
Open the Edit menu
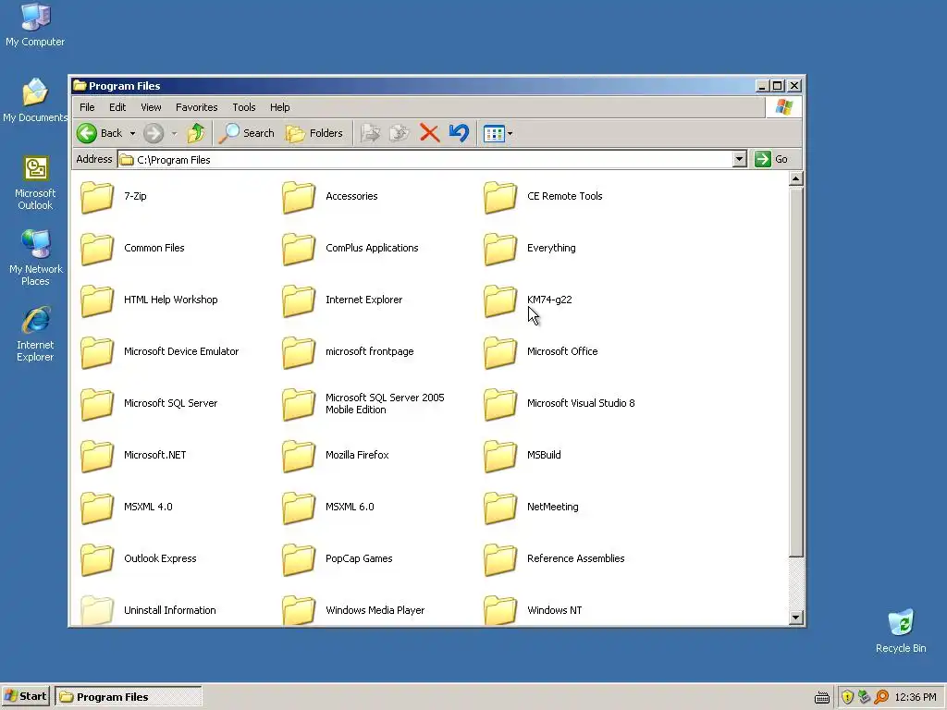[117, 107]
